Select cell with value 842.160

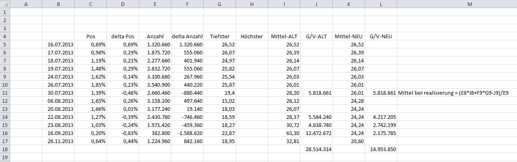click(x=187, y=141)
